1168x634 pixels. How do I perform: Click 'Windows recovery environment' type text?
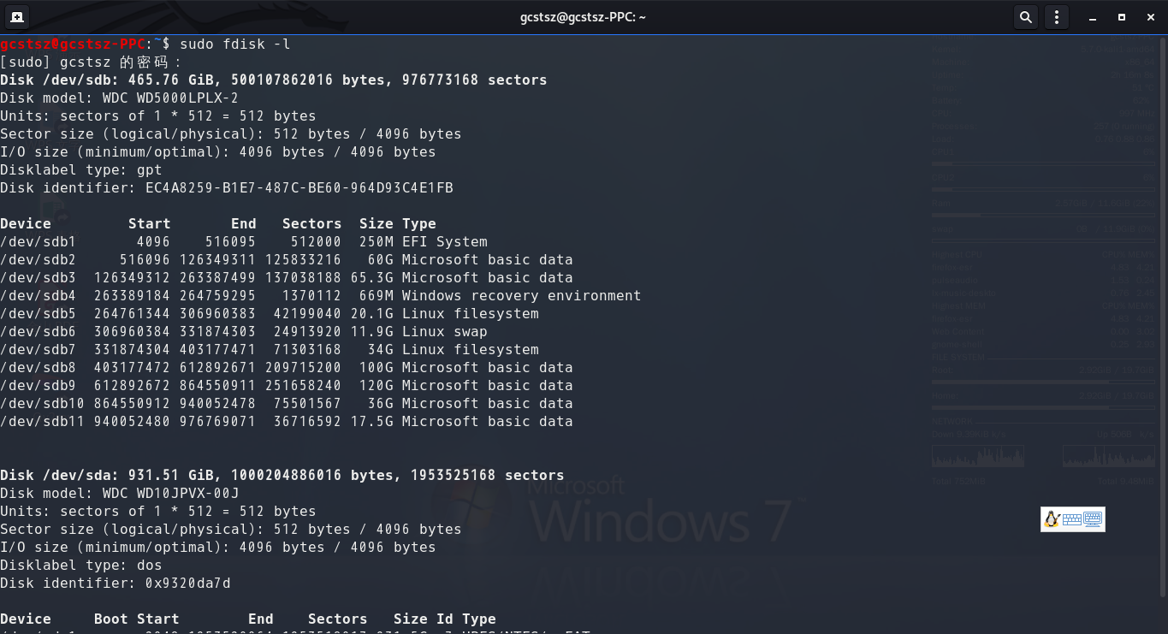522,295
